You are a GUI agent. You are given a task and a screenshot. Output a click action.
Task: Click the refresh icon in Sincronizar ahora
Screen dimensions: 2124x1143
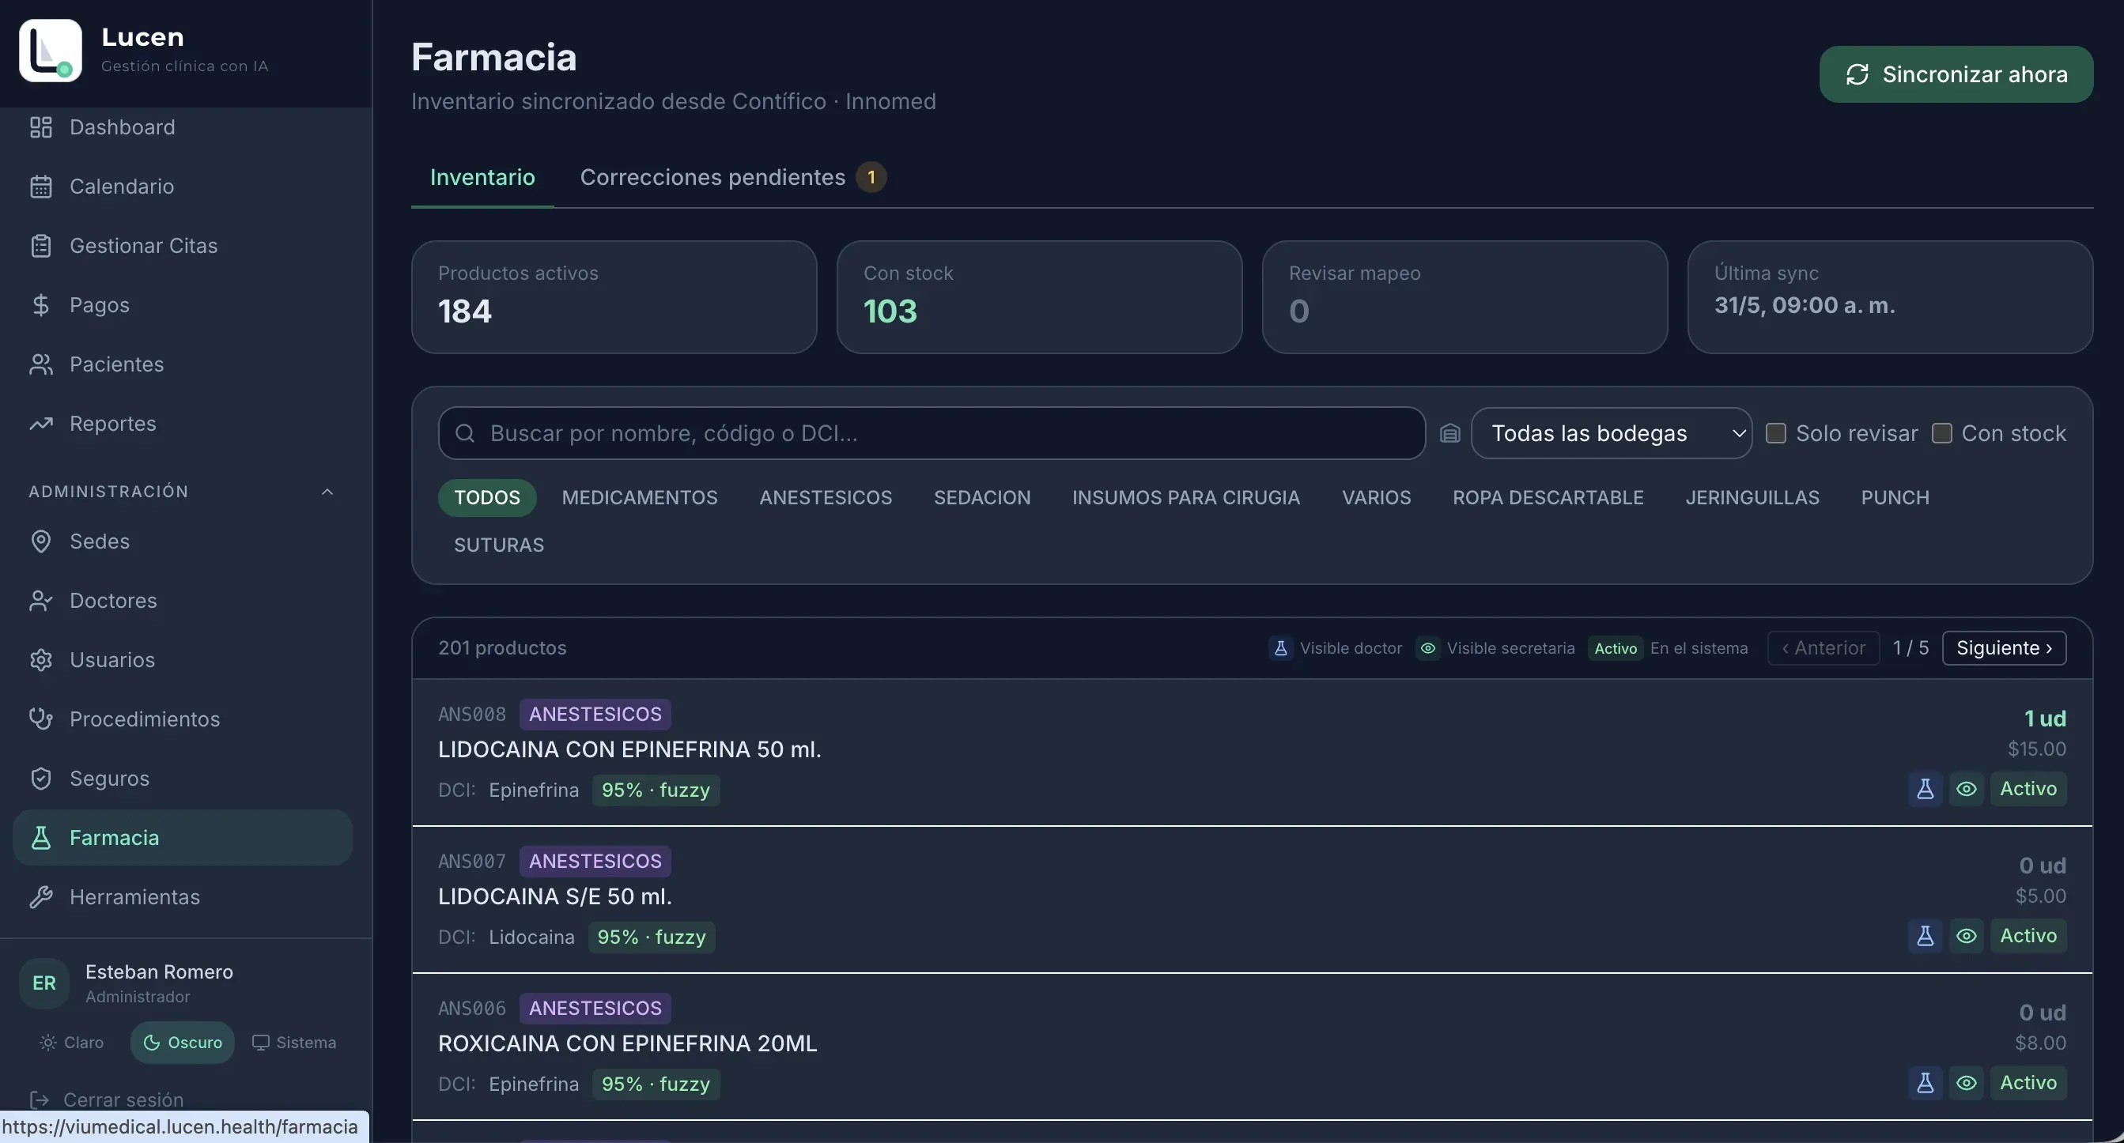(x=1857, y=74)
